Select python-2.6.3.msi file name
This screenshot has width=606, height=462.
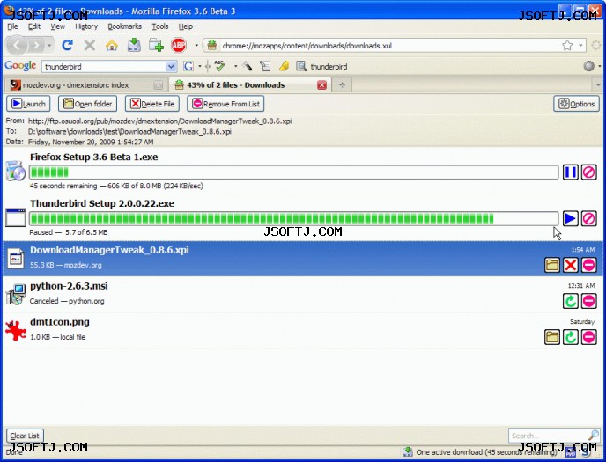click(x=69, y=286)
